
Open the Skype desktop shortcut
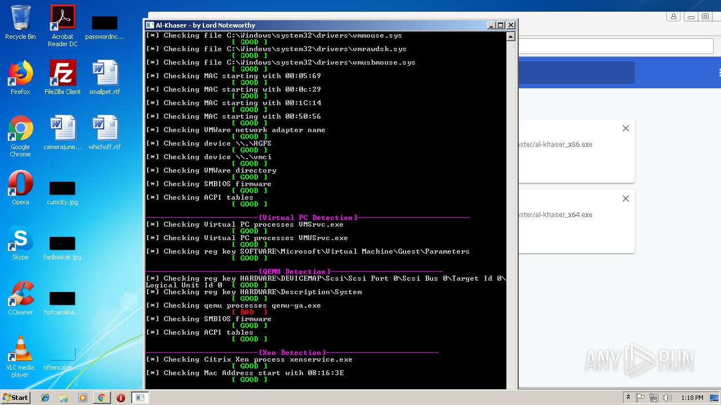[20, 243]
